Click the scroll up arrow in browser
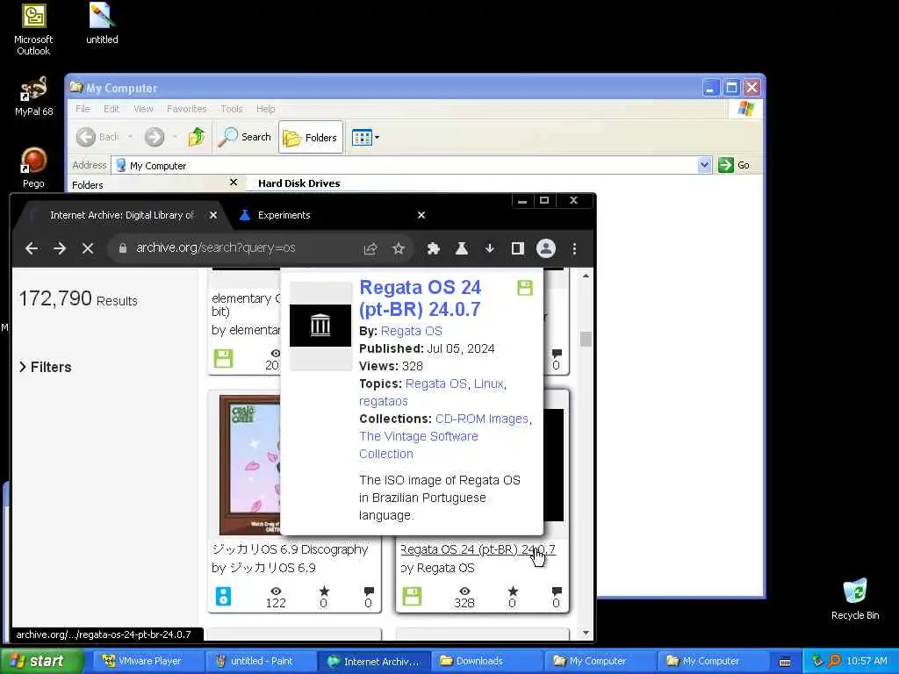 pos(586,276)
